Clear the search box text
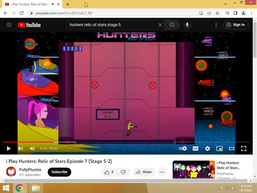The width and height of the screenshot is (257, 193). point(160,25)
